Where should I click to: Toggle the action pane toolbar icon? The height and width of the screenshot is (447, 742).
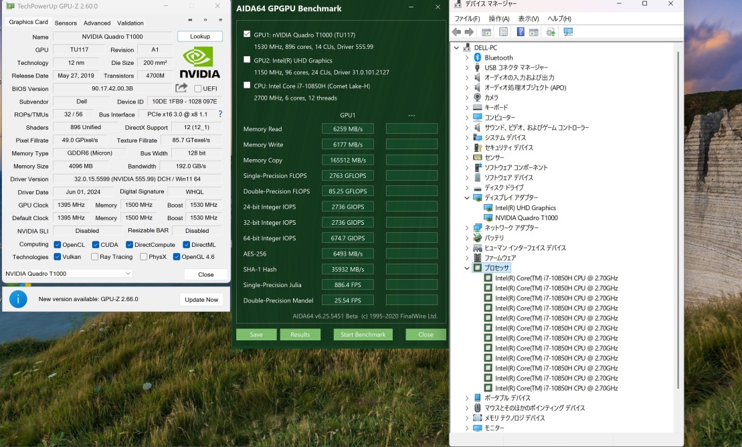coord(534,31)
